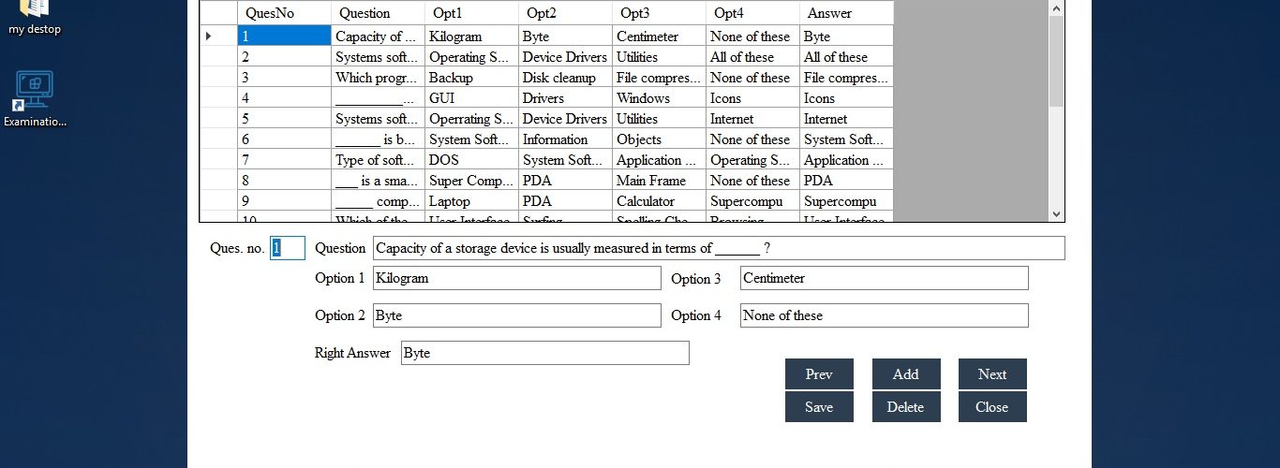
Task: Select the 'Objects' Opt3 cell
Action: click(x=659, y=139)
